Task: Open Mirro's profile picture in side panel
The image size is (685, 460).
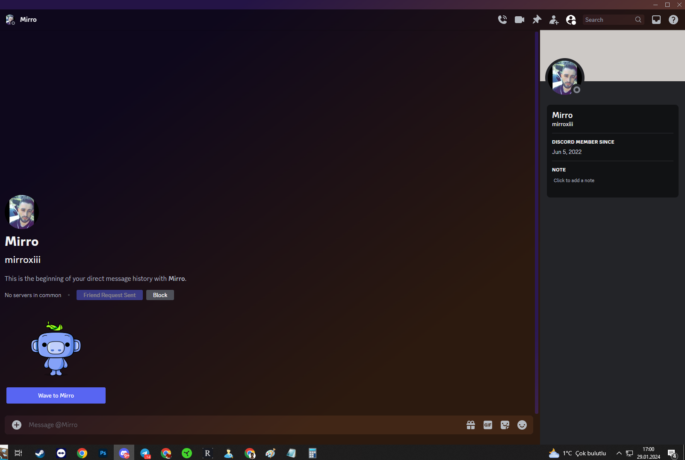Action: tap(565, 77)
